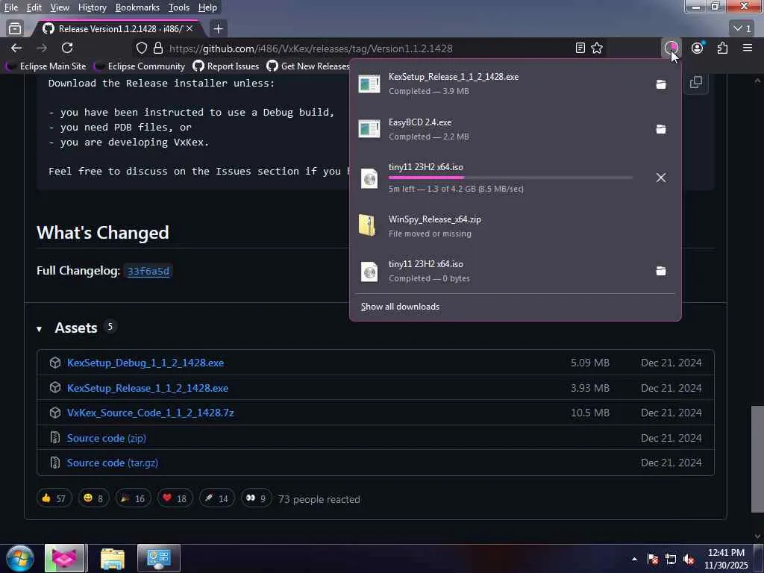Show hidden system tray icons
This screenshot has height=573, width=764.
pyautogui.click(x=634, y=559)
